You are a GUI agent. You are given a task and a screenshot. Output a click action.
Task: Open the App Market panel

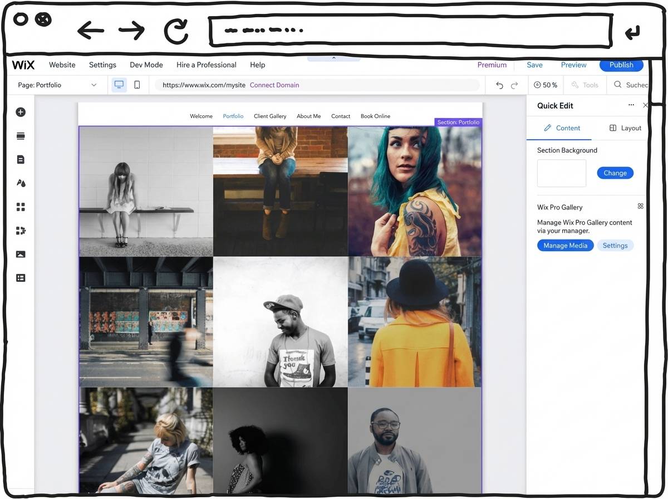[x=20, y=207]
